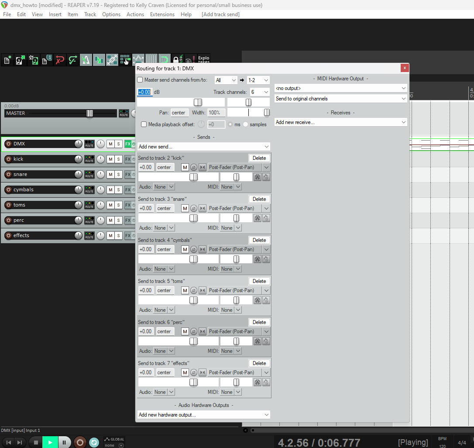Click the Open Project toolbar icon
Image resolution: width=474 pixels, height=448 pixels.
point(21,60)
